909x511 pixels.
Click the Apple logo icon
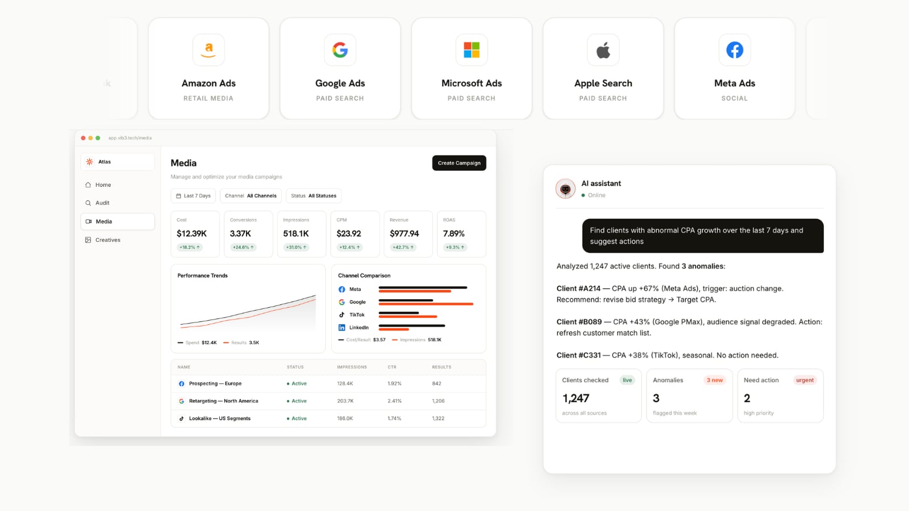[x=603, y=50]
